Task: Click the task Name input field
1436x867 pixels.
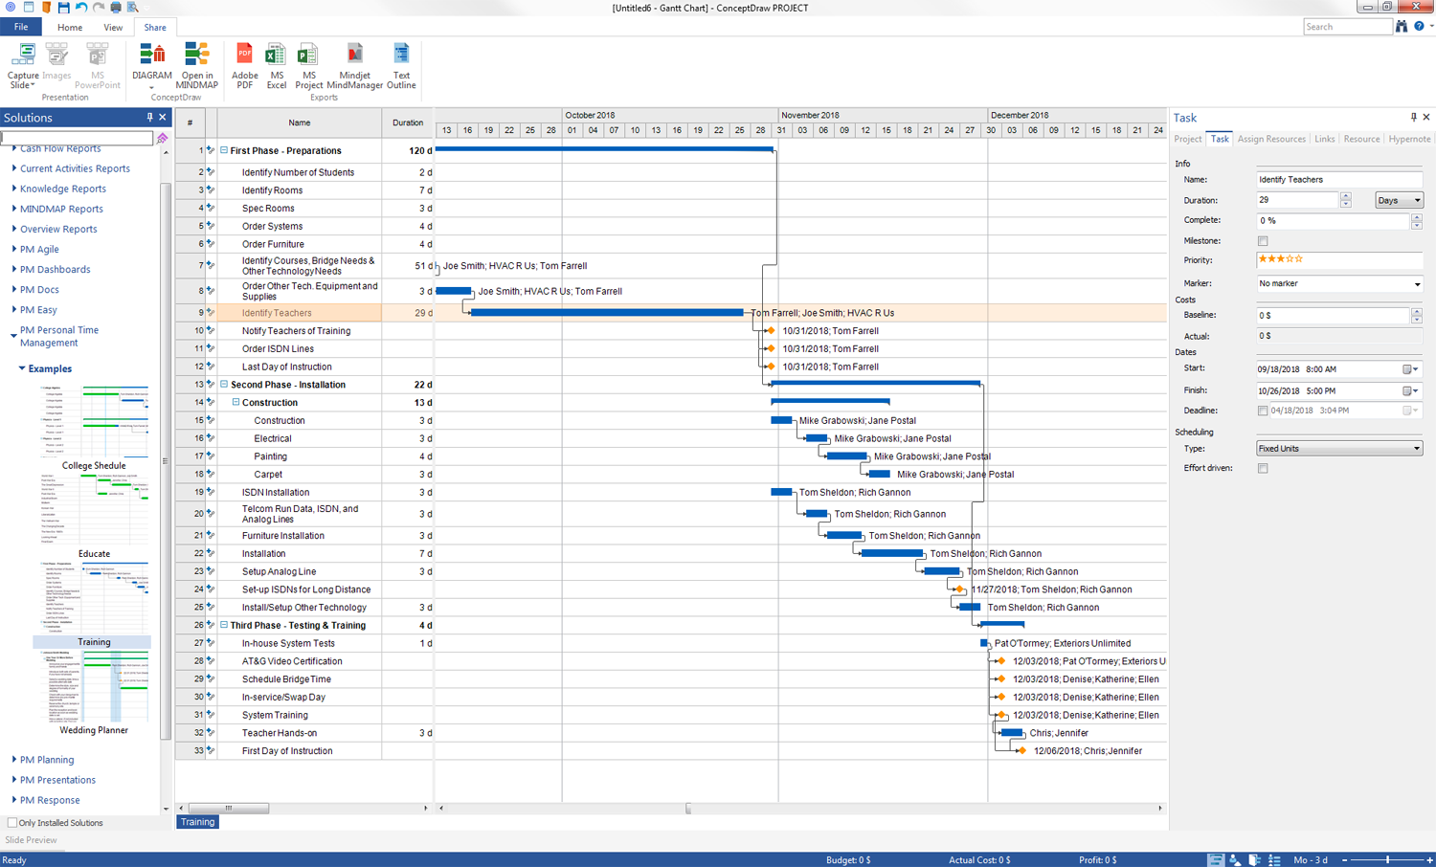Action: pyautogui.click(x=1337, y=180)
